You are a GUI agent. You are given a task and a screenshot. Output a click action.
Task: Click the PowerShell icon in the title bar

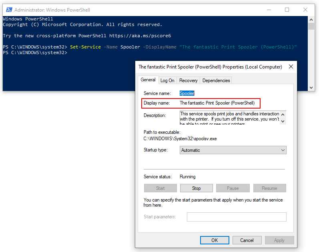[9, 10]
